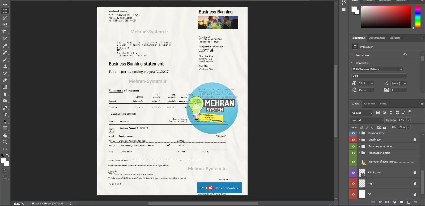Select the Spot Healing Brush tool
The height and width of the screenshot is (206, 425).
pos(5,52)
